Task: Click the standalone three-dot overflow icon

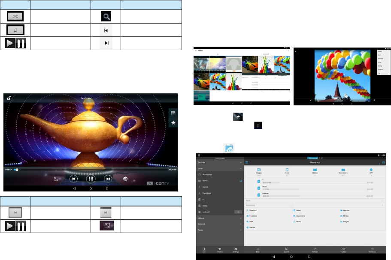Action: coord(258,126)
